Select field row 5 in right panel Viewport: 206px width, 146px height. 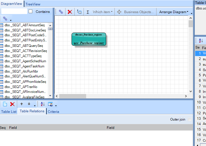point(201,75)
